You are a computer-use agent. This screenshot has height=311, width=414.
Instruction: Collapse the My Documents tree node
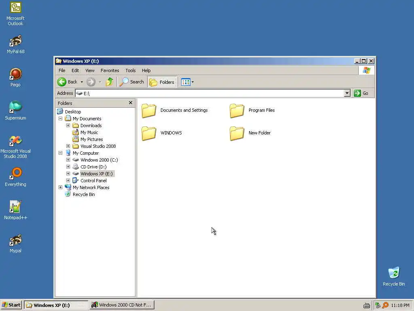[61, 119]
